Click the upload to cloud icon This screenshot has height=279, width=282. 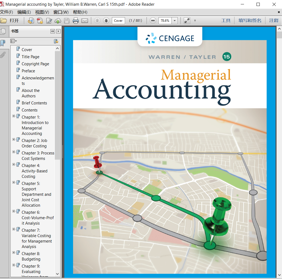58,21
